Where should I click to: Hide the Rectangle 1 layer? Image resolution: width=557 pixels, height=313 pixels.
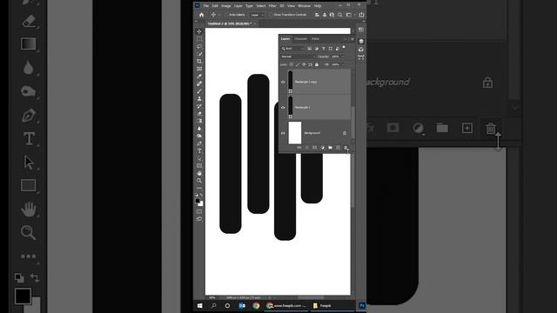coord(283,108)
